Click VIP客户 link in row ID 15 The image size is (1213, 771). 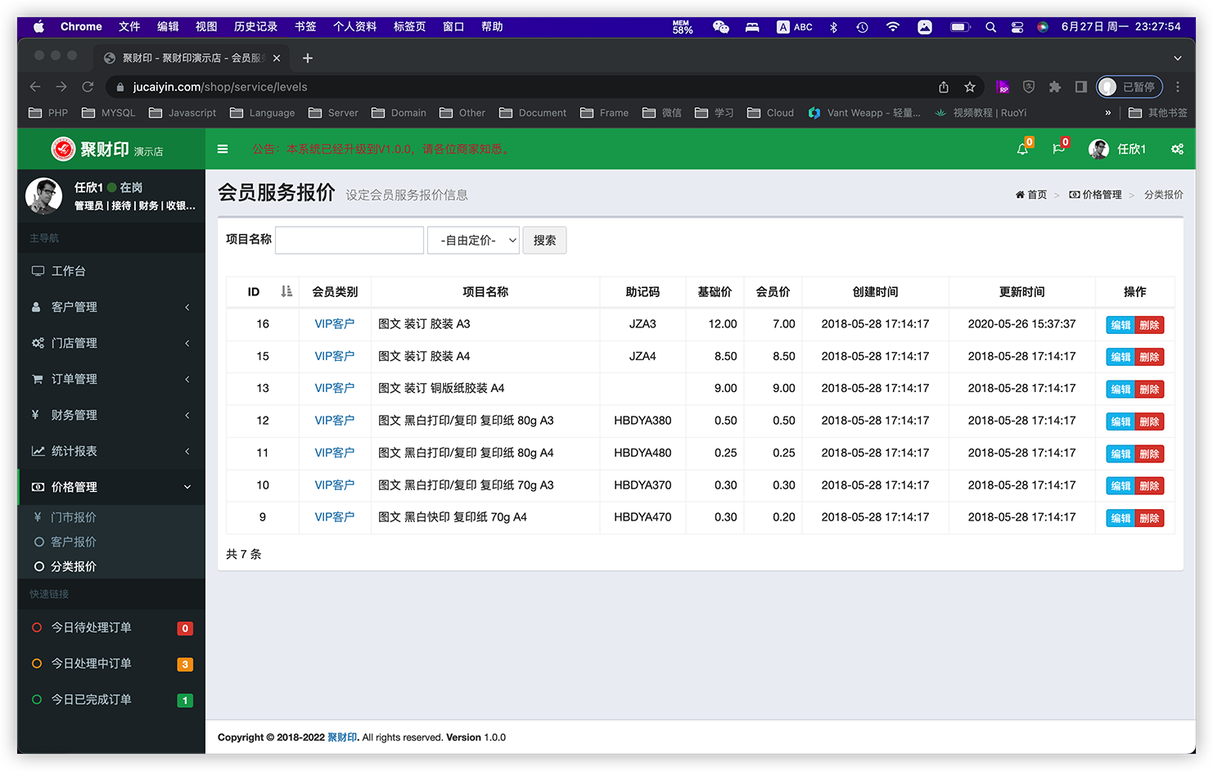click(x=335, y=356)
